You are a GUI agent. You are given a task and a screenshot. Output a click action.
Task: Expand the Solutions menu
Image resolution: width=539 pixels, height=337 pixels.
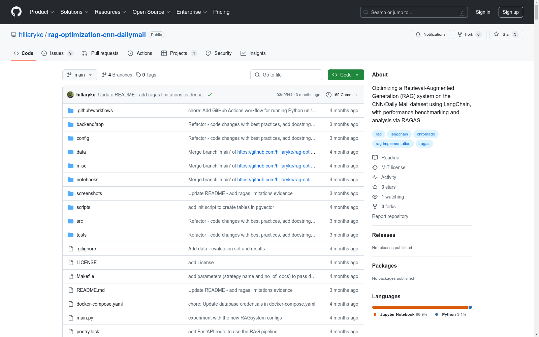pos(74,12)
